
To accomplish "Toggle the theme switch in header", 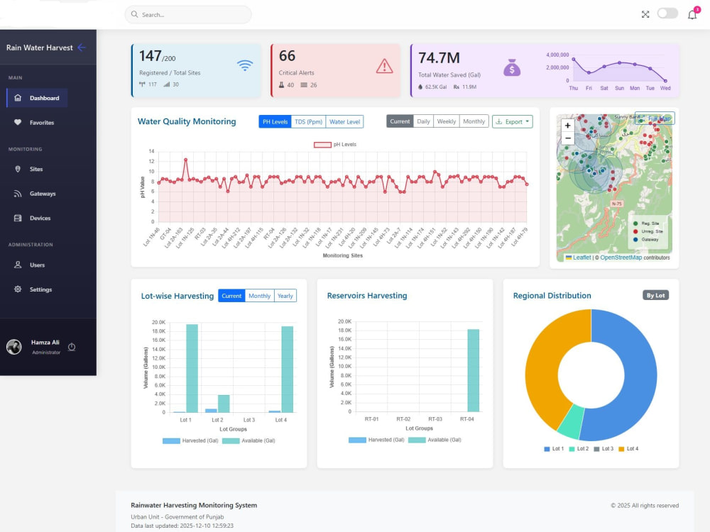I will click(667, 13).
